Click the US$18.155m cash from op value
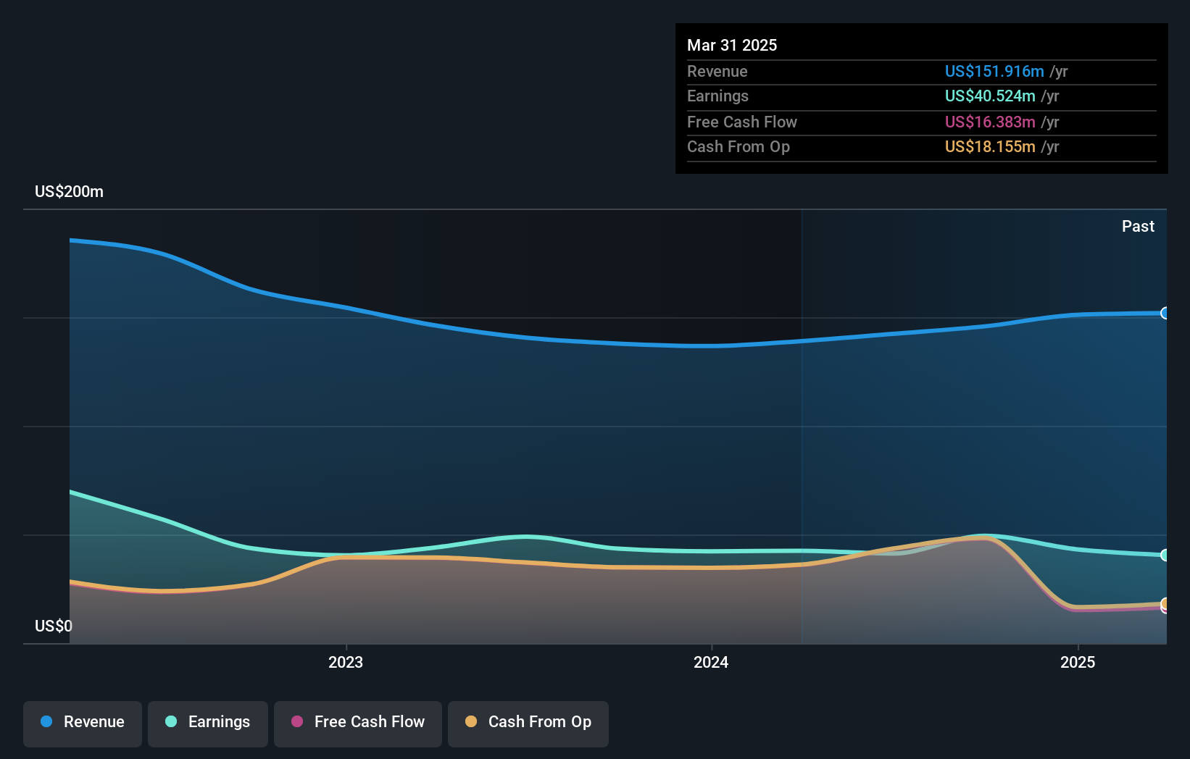The height and width of the screenshot is (759, 1190). pos(990,146)
